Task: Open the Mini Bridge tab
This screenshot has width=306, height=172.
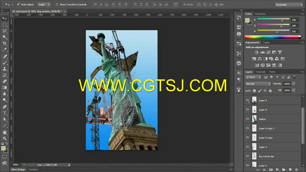Action: click(x=18, y=169)
